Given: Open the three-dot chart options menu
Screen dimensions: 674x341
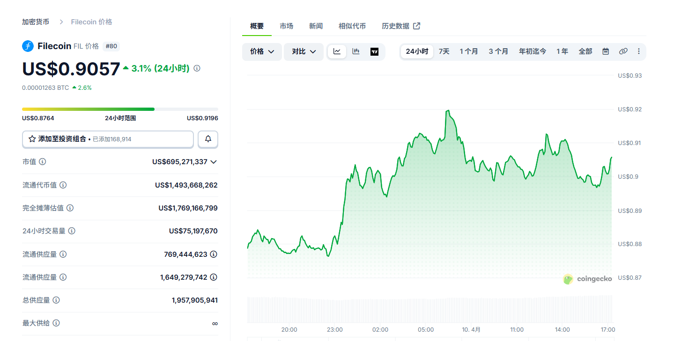Looking at the screenshot, I should 639,51.
